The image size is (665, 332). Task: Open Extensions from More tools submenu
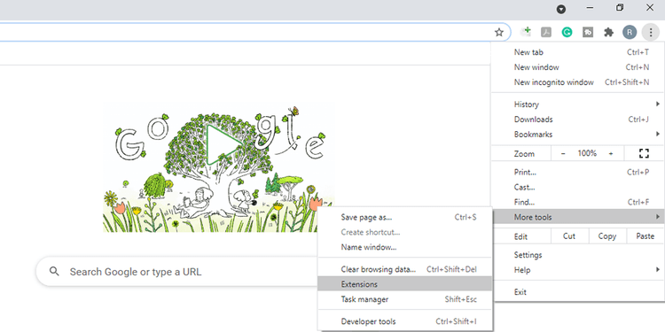[405, 284]
